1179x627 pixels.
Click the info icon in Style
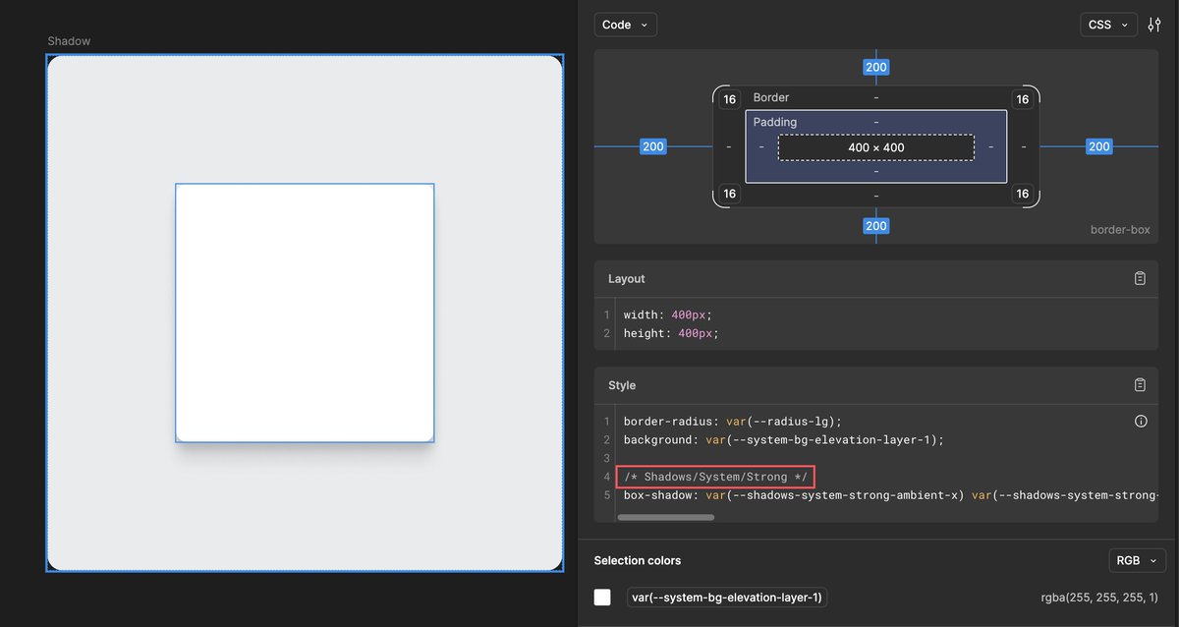pyautogui.click(x=1141, y=421)
